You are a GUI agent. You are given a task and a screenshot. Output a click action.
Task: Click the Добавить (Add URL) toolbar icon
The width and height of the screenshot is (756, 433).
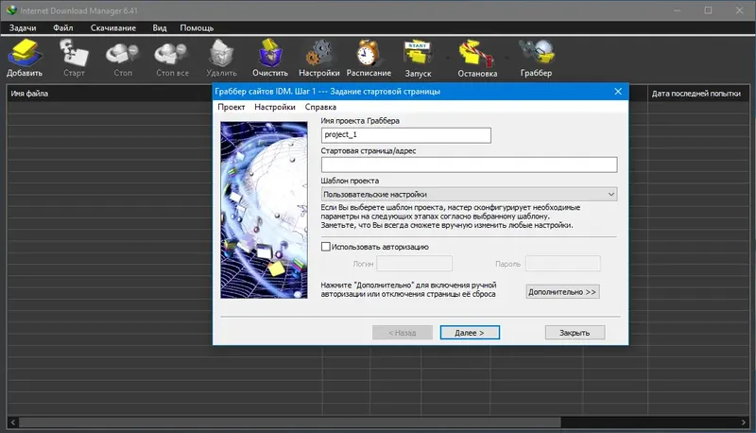pos(25,58)
